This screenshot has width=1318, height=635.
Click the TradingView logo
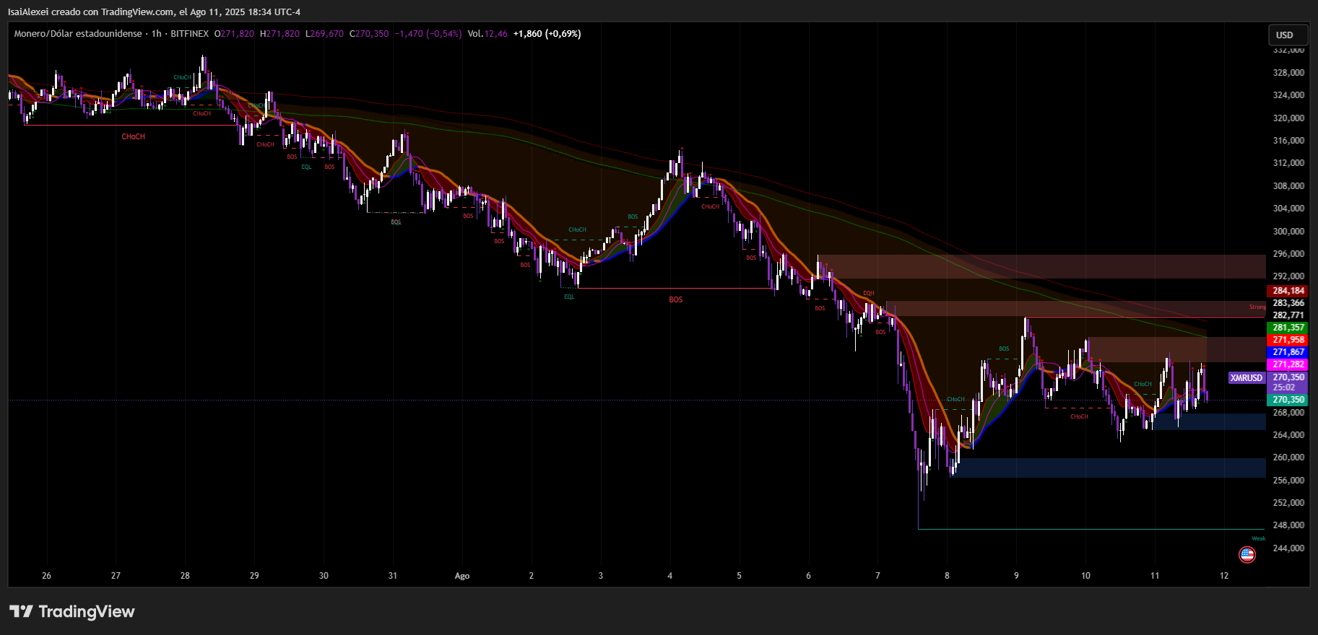(x=72, y=612)
